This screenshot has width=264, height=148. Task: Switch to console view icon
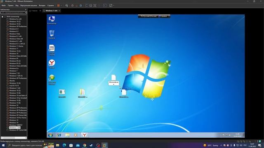tap(105, 5)
